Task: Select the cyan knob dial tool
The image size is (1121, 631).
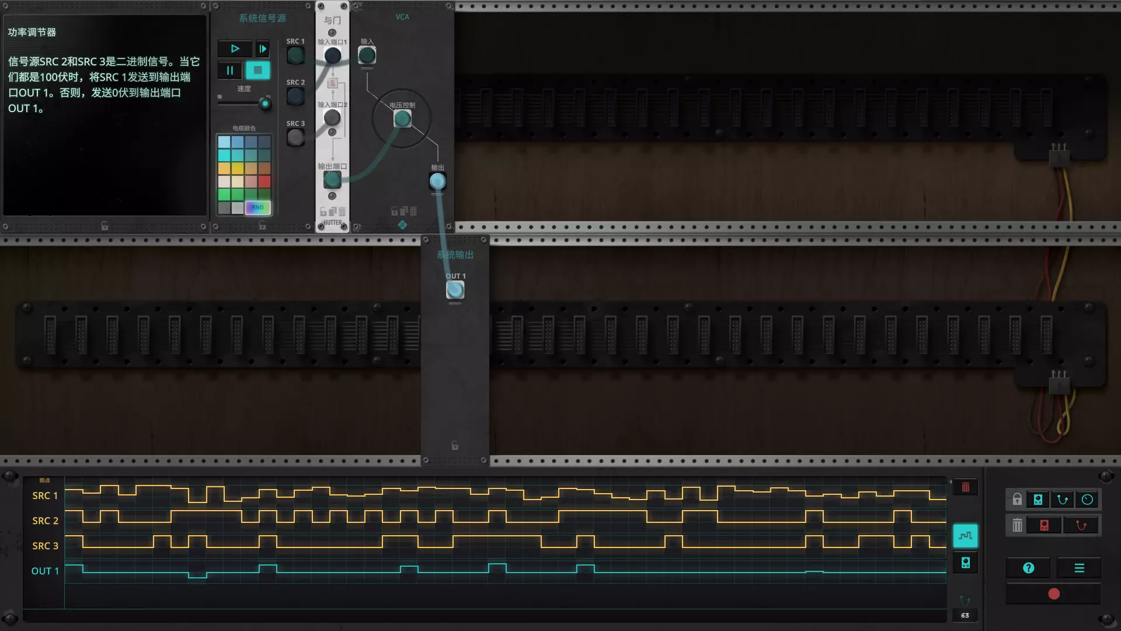Action: pyautogui.click(x=1087, y=500)
